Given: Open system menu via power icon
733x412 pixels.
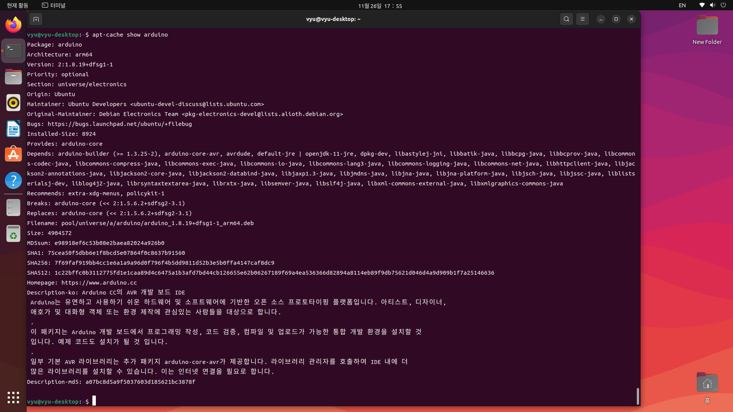Looking at the screenshot, I should (723, 5).
